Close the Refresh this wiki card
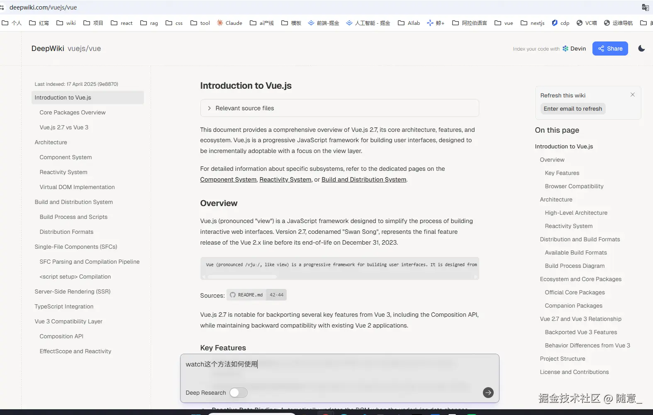 [633, 95]
